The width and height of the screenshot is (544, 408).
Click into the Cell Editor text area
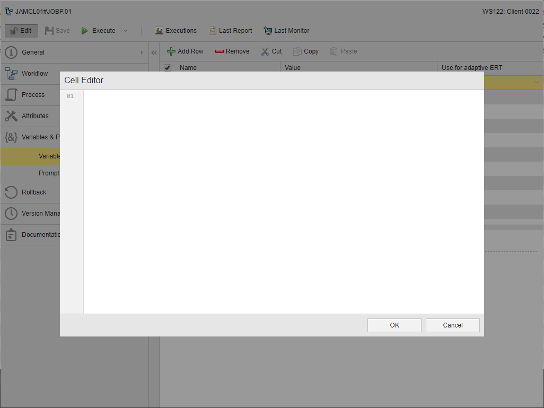click(x=284, y=202)
